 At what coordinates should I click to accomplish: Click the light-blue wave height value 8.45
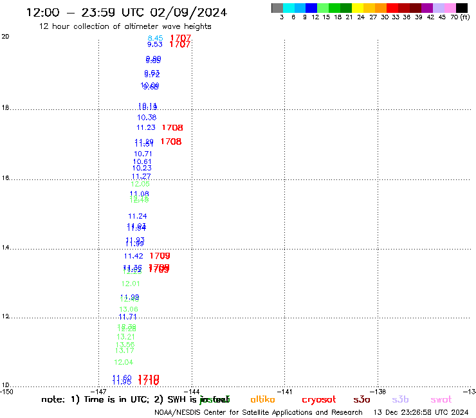point(155,38)
